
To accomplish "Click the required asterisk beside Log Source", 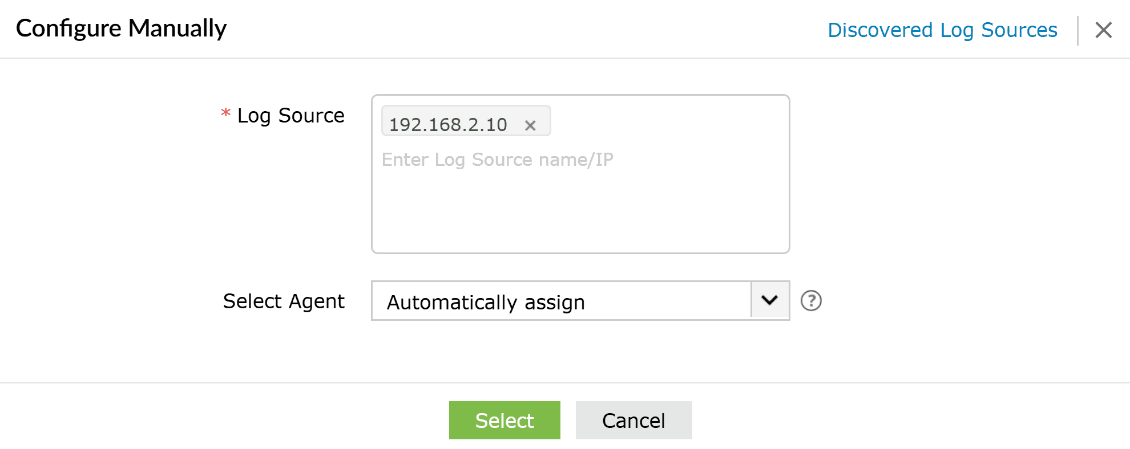I will tap(225, 114).
